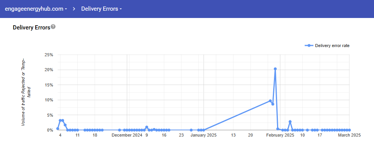Click the help question mark beside Delivery Errors
Image resolution: width=374 pixels, height=153 pixels.
pos(53,27)
